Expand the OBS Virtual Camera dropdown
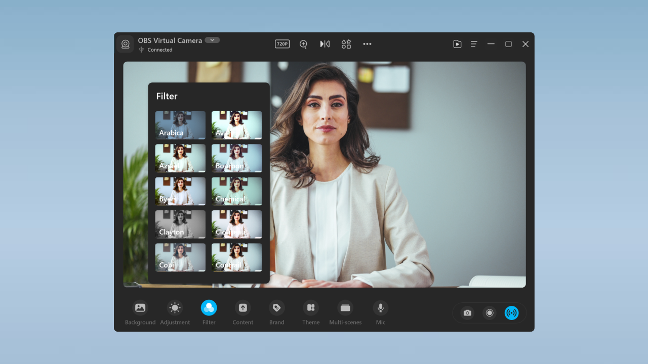This screenshot has width=648, height=364. (x=212, y=40)
